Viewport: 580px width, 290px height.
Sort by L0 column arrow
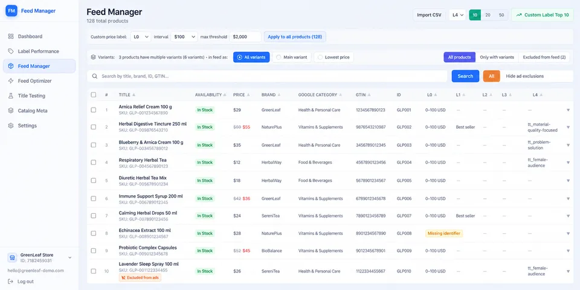(x=436, y=95)
